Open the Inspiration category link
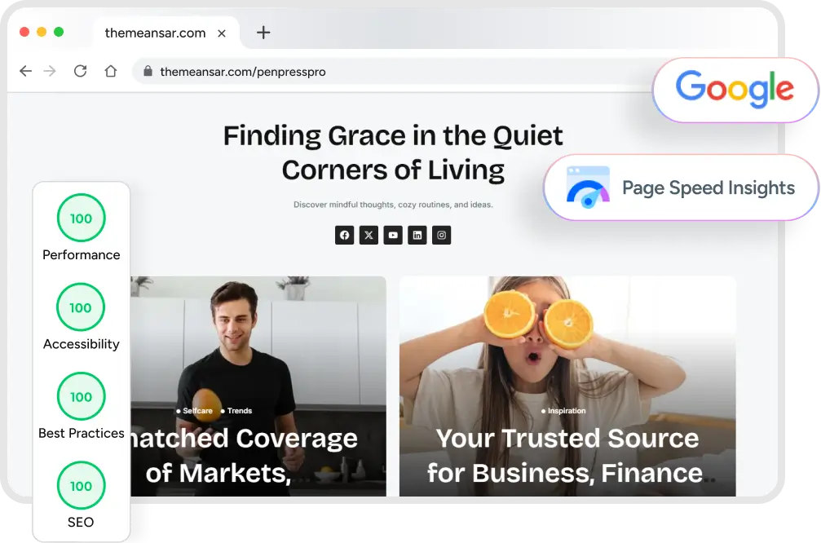The image size is (821, 543). pos(563,411)
